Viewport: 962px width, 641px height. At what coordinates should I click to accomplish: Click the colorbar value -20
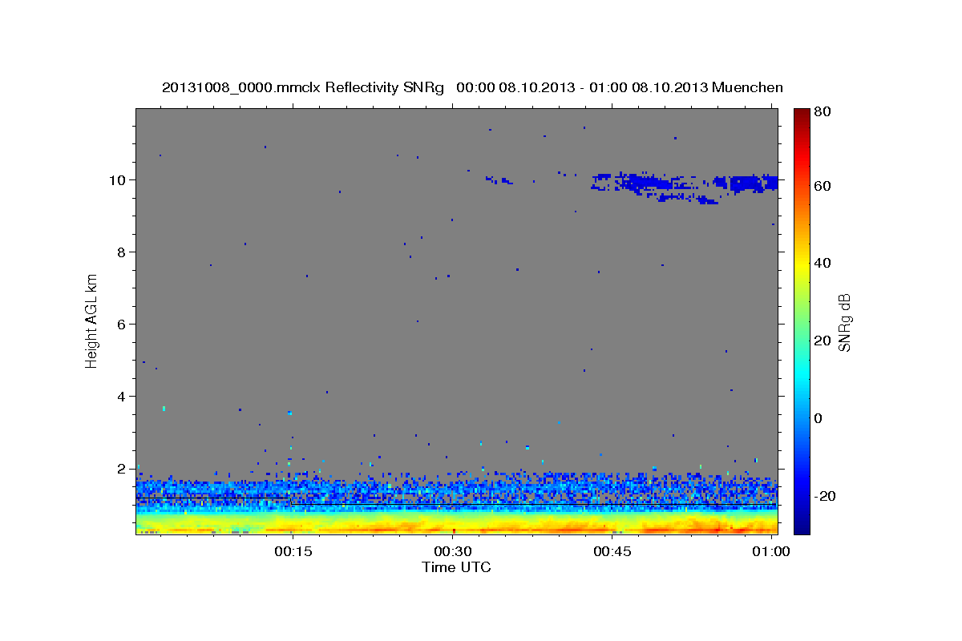(x=825, y=495)
